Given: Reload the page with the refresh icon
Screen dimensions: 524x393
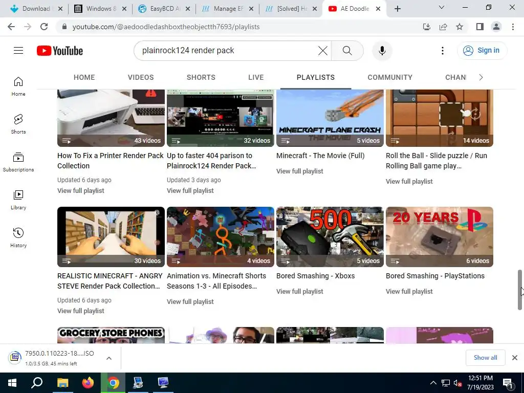Looking at the screenshot, I should (44, 27).
